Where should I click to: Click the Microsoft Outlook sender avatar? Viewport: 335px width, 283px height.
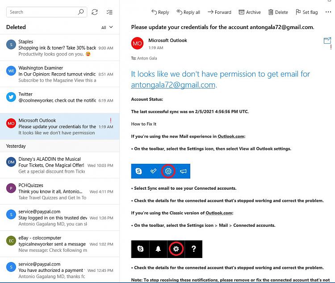[x=137, y=44]
